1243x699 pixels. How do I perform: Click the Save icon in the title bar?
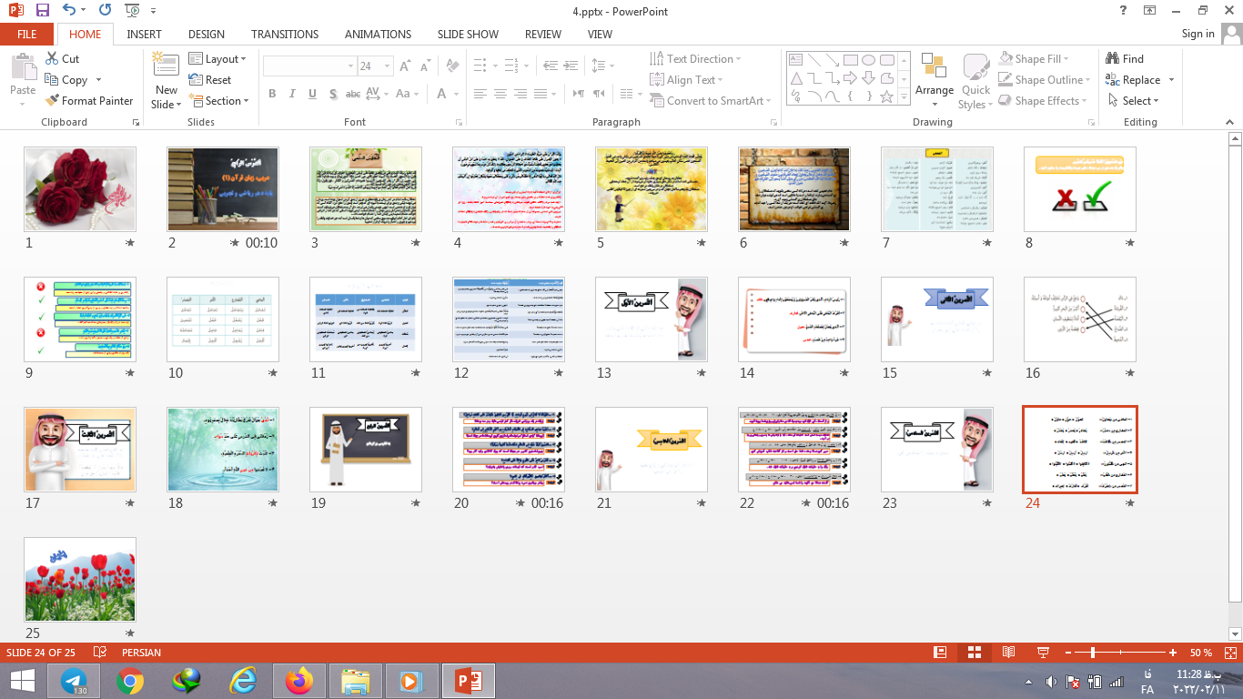click(42, 10)
